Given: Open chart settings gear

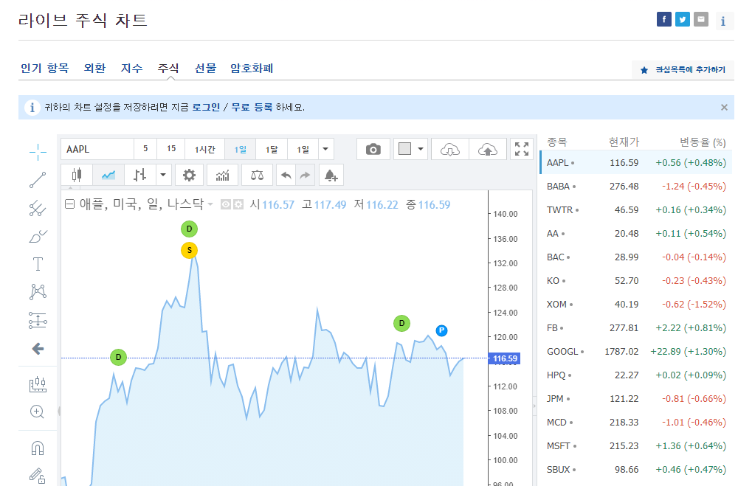Looking at the screenshot, I should (189, 176).
